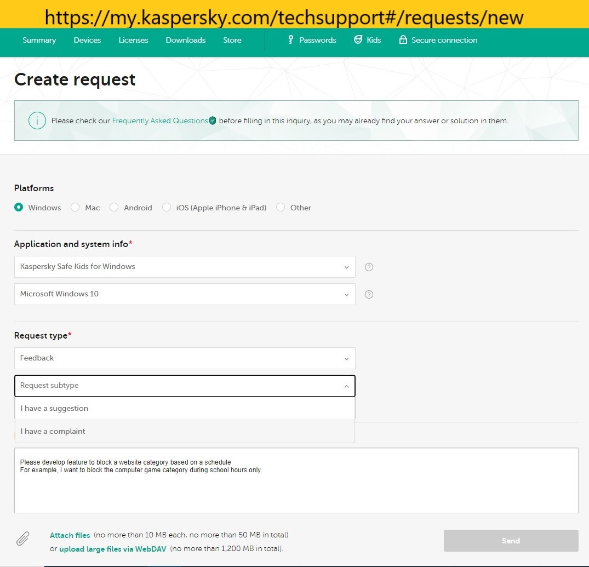
Task: Click the 'Request type' label
Action: tap(42, 336)
